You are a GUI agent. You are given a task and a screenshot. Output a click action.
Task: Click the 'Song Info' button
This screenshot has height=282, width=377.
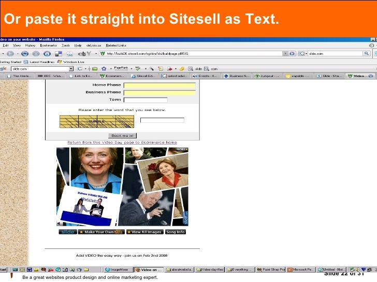click(176, 232)
